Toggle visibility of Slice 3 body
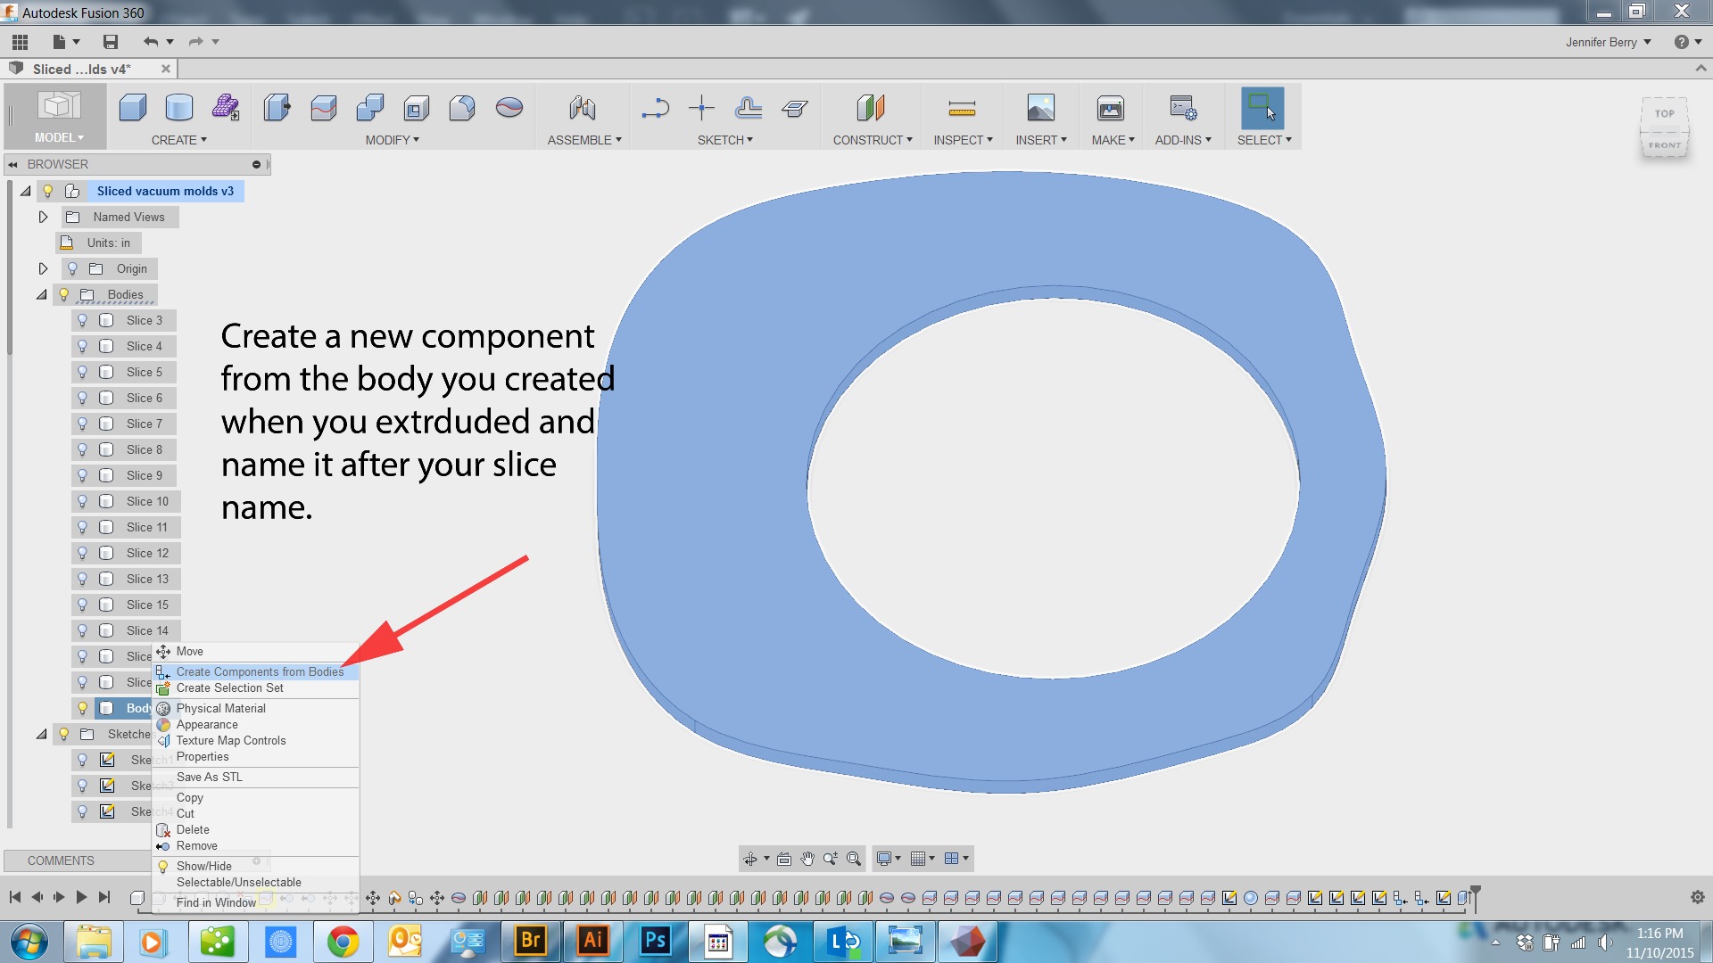The height and width of the screenshot is (963, 1713). tap(83, 320)
